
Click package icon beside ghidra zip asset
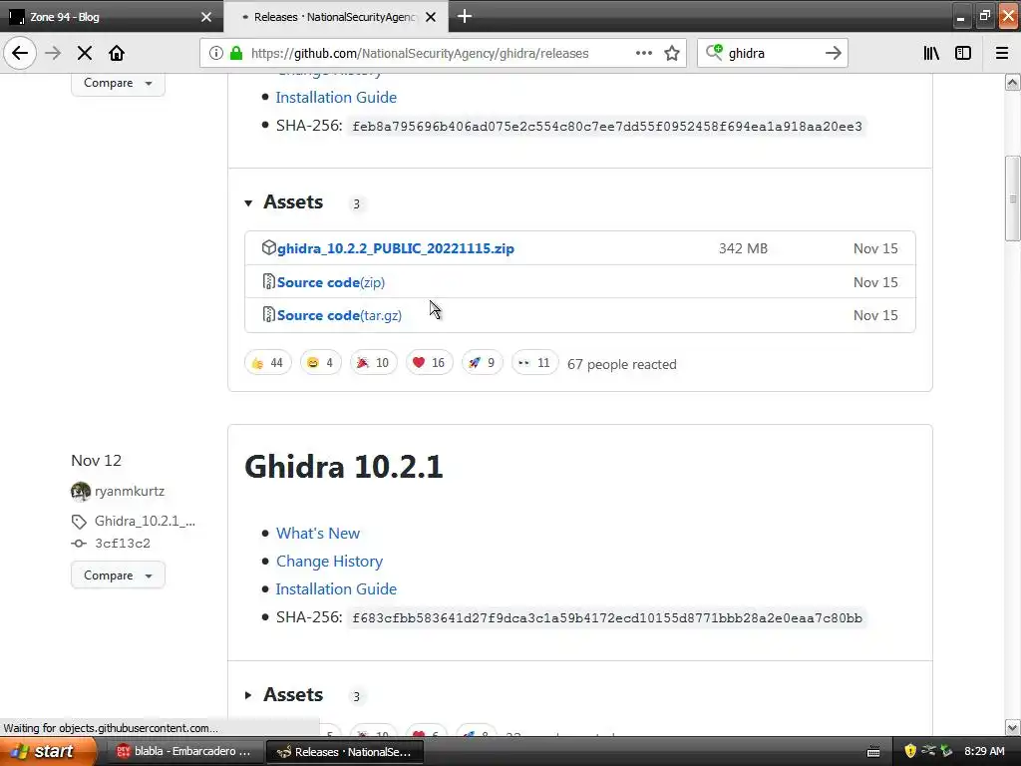[x=269, y=247]
